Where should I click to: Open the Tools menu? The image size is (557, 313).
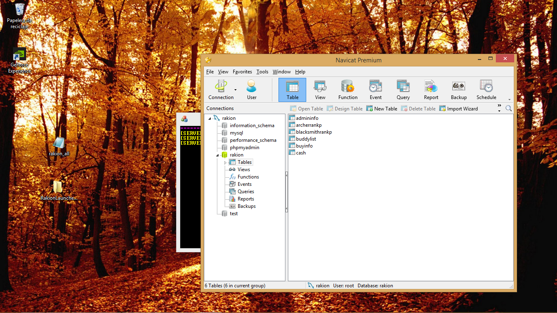click(x=262, y=72)
